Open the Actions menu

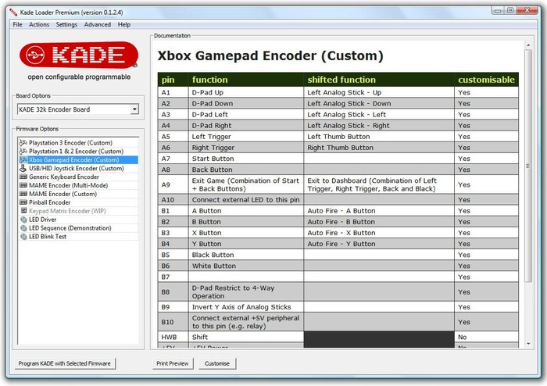39,24
